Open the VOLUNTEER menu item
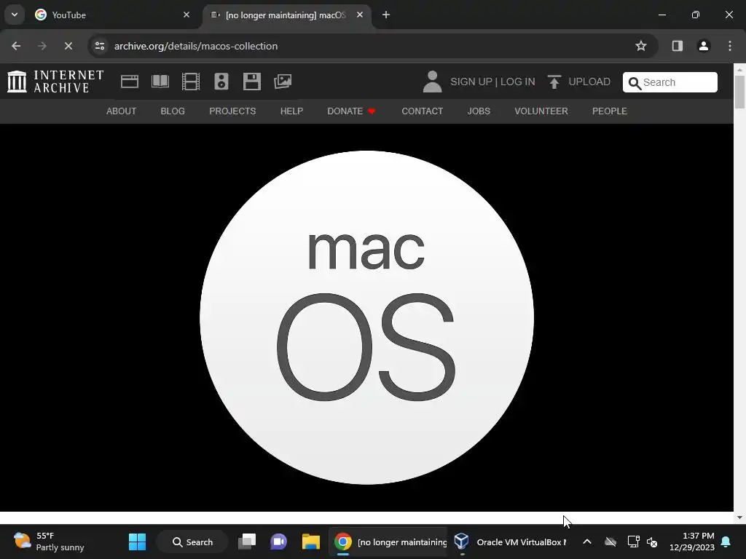This screenshot has height=559, width=746. [541, 111]
